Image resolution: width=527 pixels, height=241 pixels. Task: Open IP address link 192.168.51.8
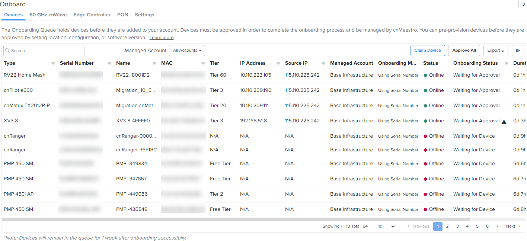(x=253, y=121)
